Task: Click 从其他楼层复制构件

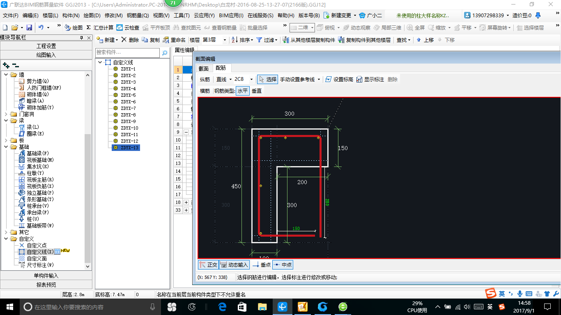Action: pos(309,40)
